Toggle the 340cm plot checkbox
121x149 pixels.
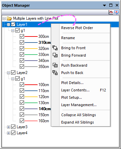pyautogui.click(x=22, y=61)
